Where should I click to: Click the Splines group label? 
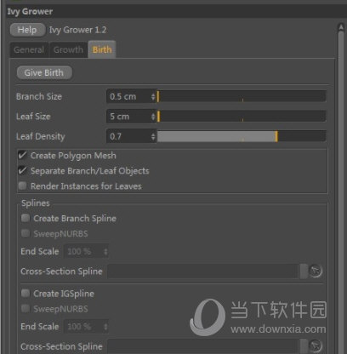coord(36,203)
